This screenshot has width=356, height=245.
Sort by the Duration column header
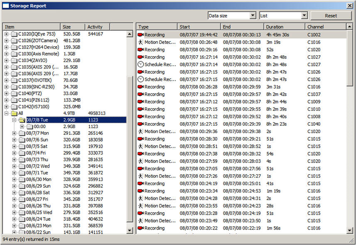click(x=284, y=27)
